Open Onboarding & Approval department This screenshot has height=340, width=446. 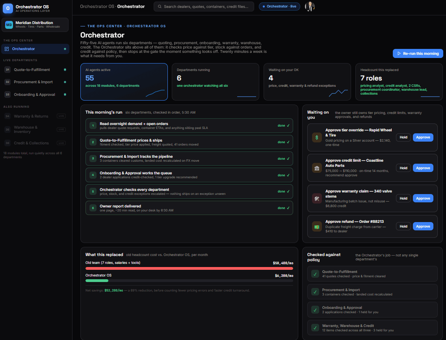tap(35, 95)
